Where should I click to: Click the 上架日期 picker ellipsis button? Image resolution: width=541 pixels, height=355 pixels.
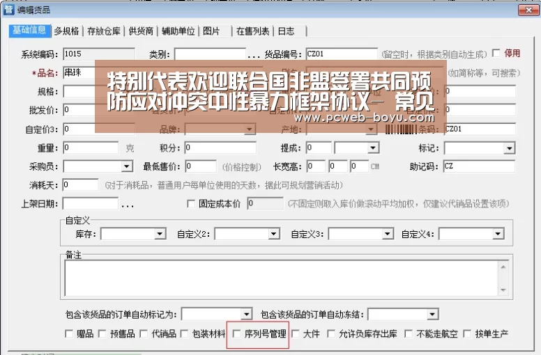[x=128, y=206]
